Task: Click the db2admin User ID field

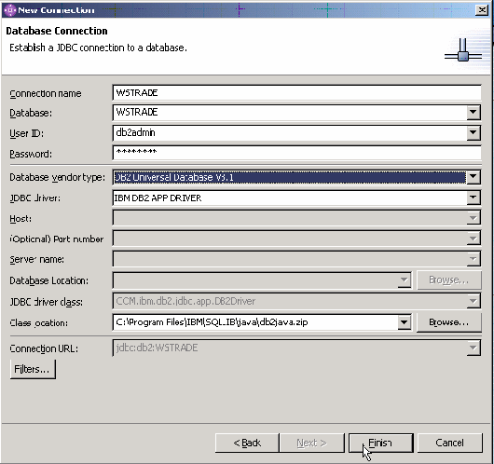Action: point(290,133)
